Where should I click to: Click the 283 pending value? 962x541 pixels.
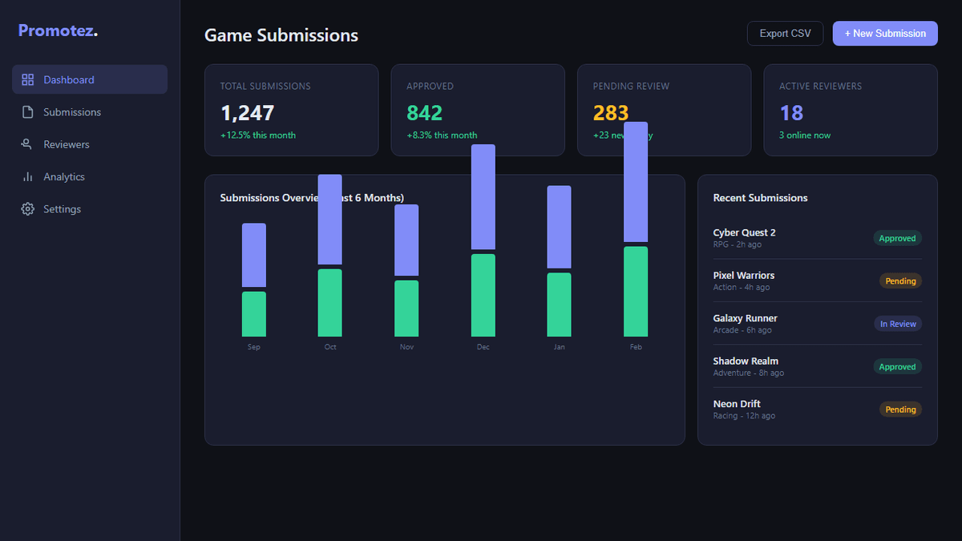click(611, 113)
